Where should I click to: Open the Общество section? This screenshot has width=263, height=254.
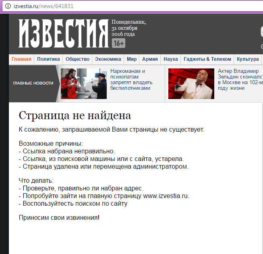(77, 59)
